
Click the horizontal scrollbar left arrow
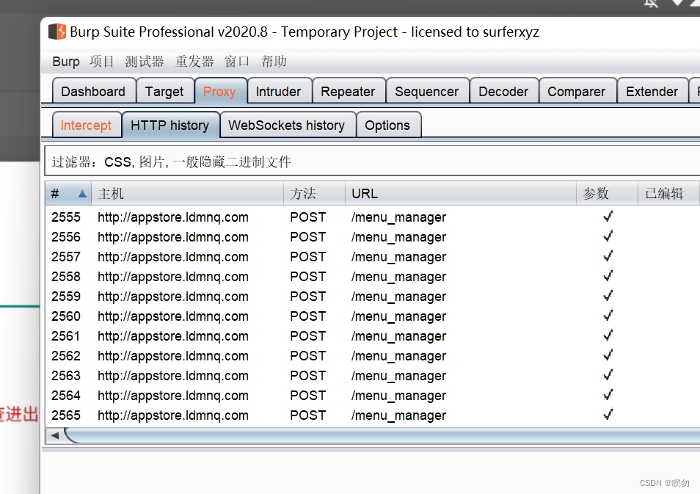pos(54,435)
